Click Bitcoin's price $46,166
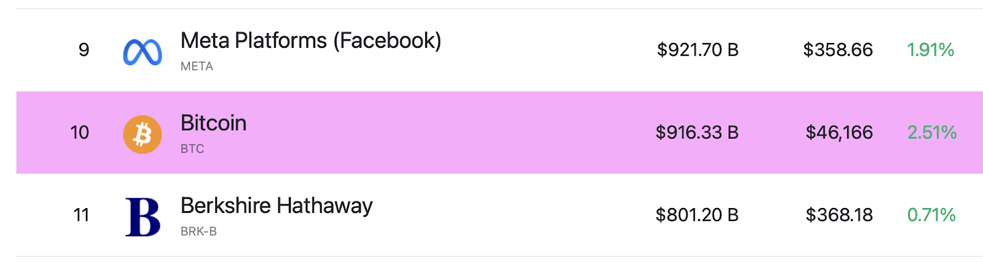Viewport: 983px width, 262px height. [x=839, y=132]
